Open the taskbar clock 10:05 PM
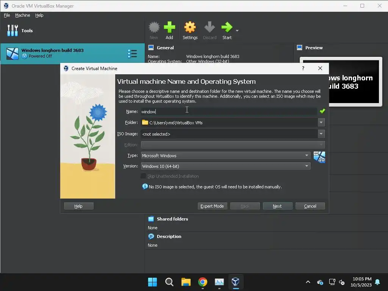388x291 pixels. pos(361,282)
